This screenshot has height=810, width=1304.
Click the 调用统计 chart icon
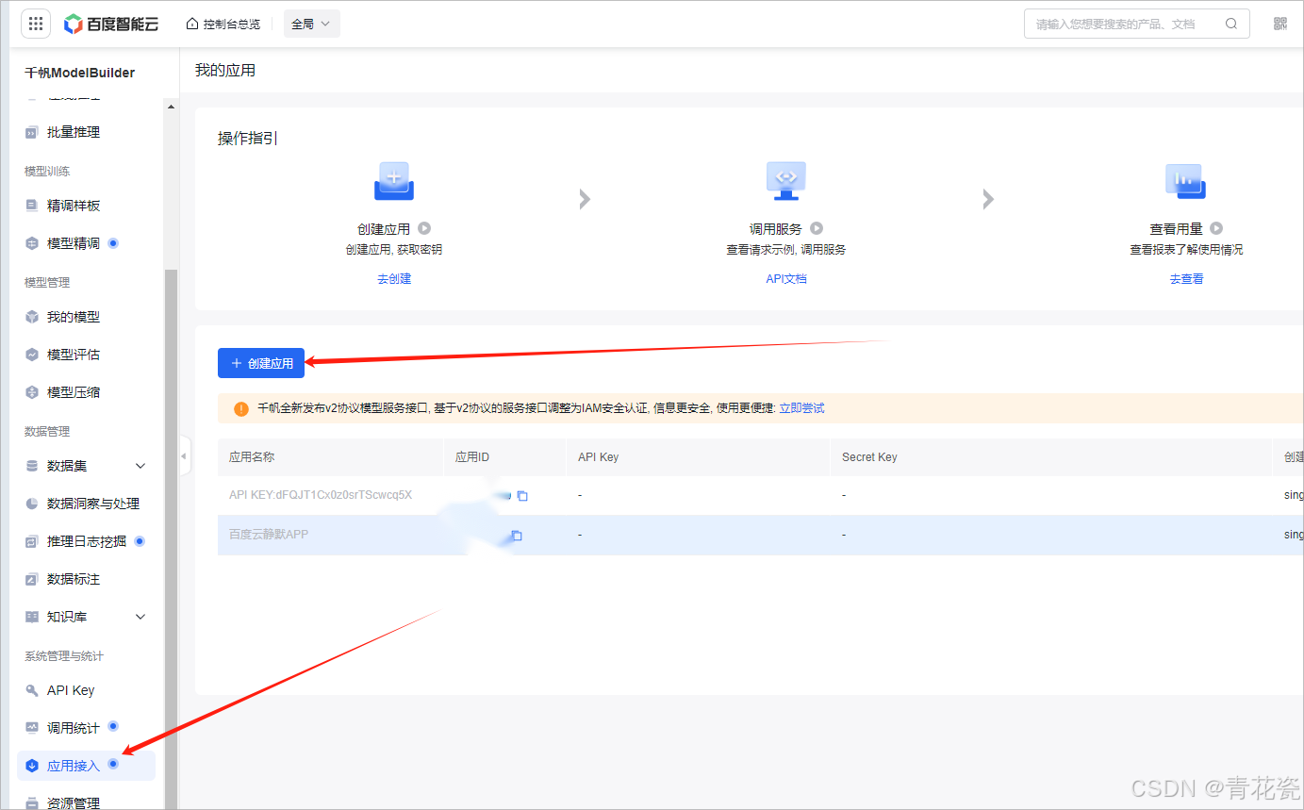click(31, 728)
